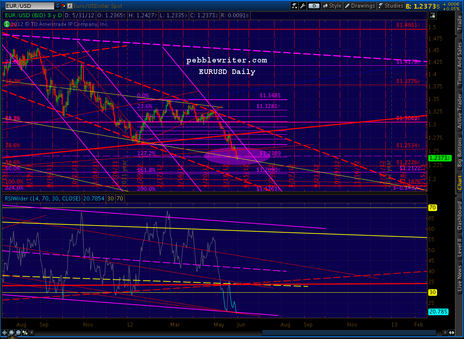Select the Chart side tab
The image size is (464, 339).
tap(460, 182)
